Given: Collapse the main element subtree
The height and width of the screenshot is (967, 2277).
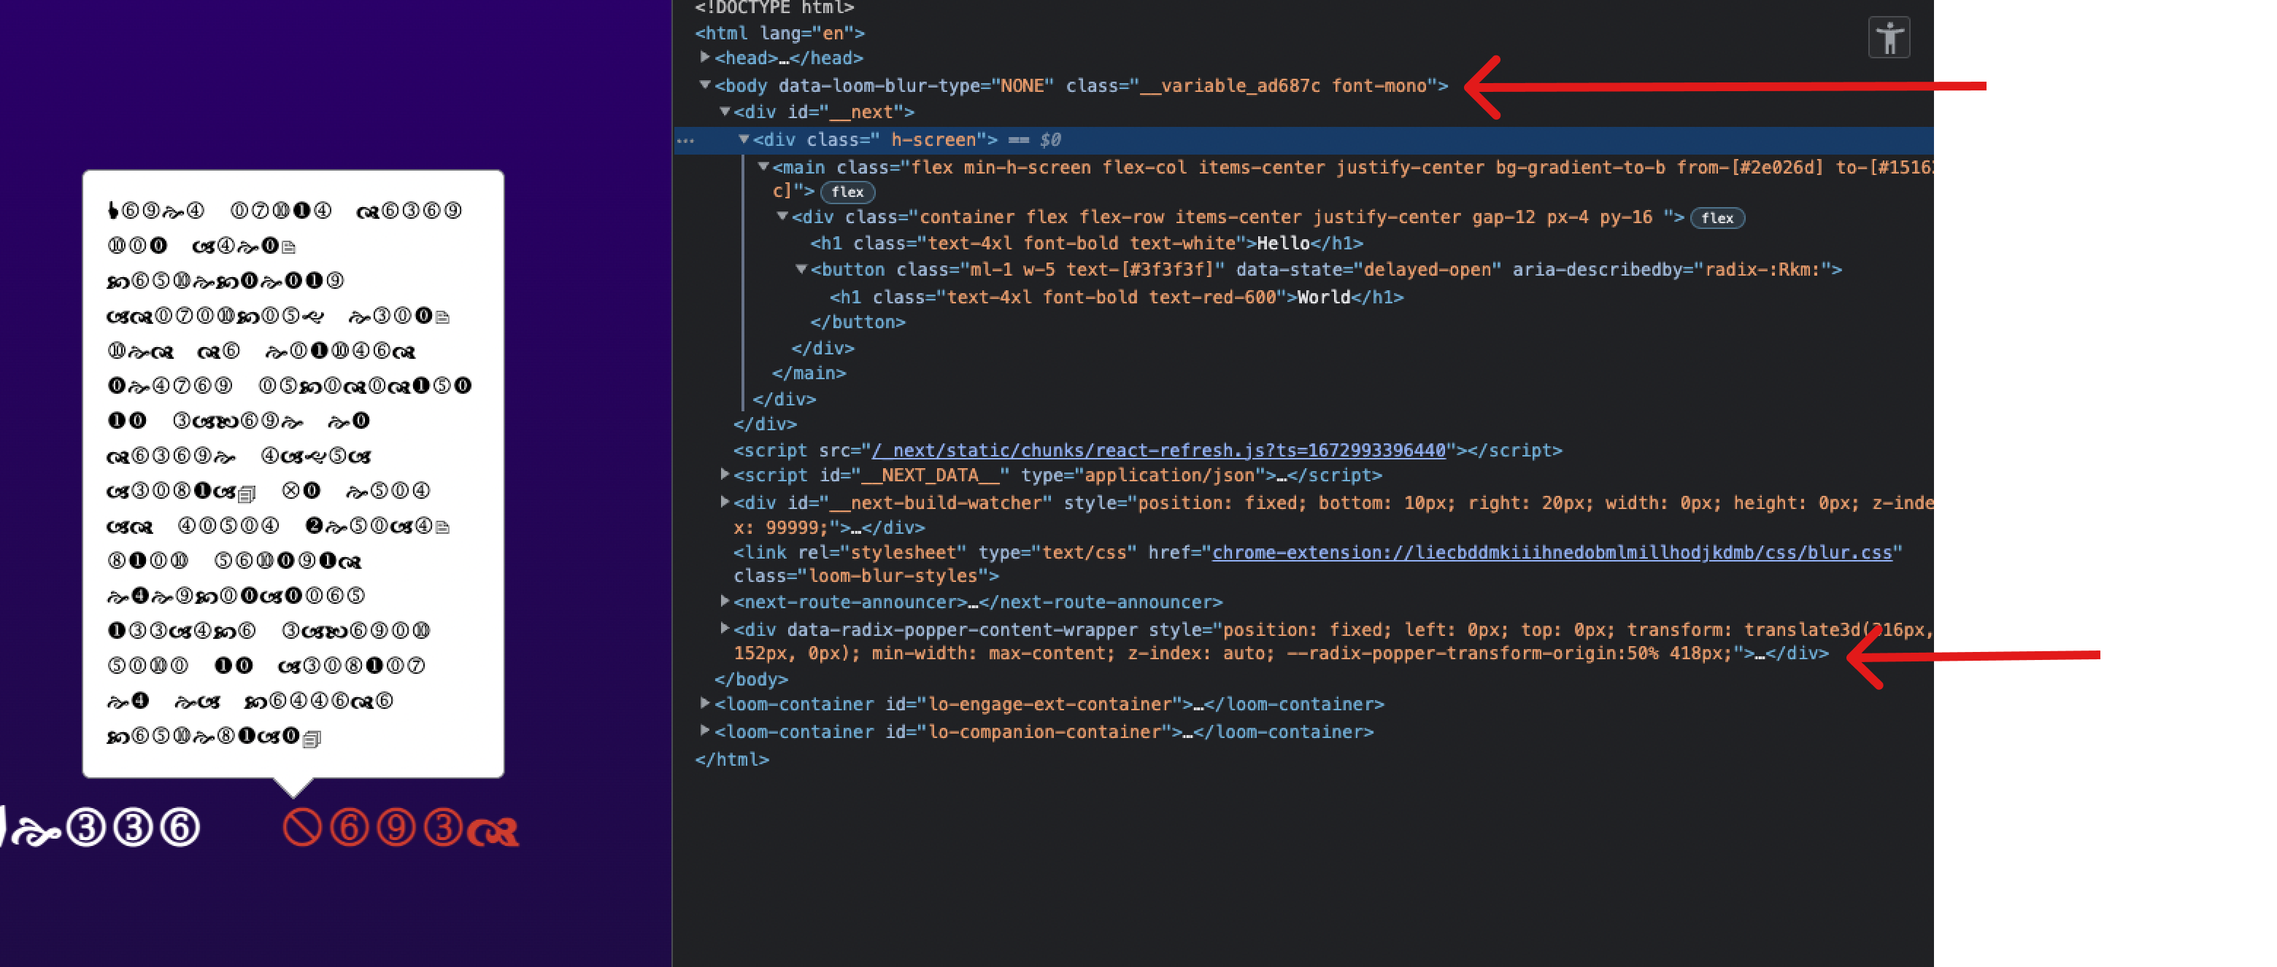Looking at the screenshot, I should point(762,166).
